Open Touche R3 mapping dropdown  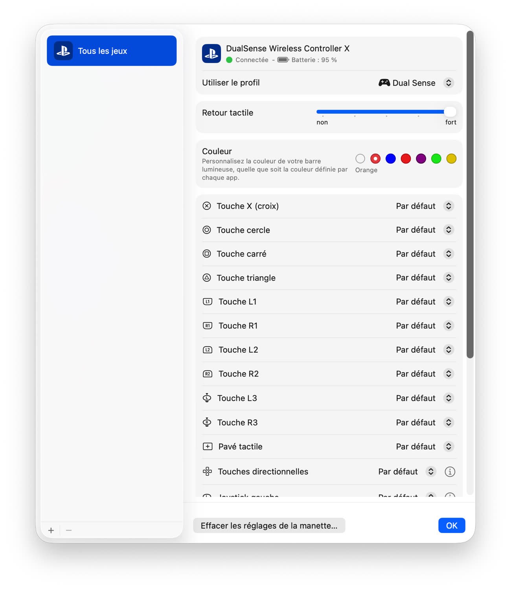[449, 422]
